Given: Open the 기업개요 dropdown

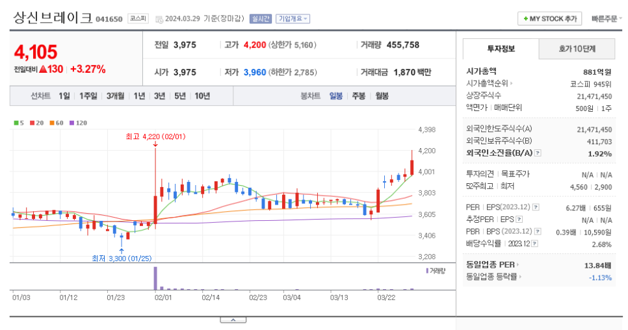Looking at the screenshot, I should (x=293, y=19).
